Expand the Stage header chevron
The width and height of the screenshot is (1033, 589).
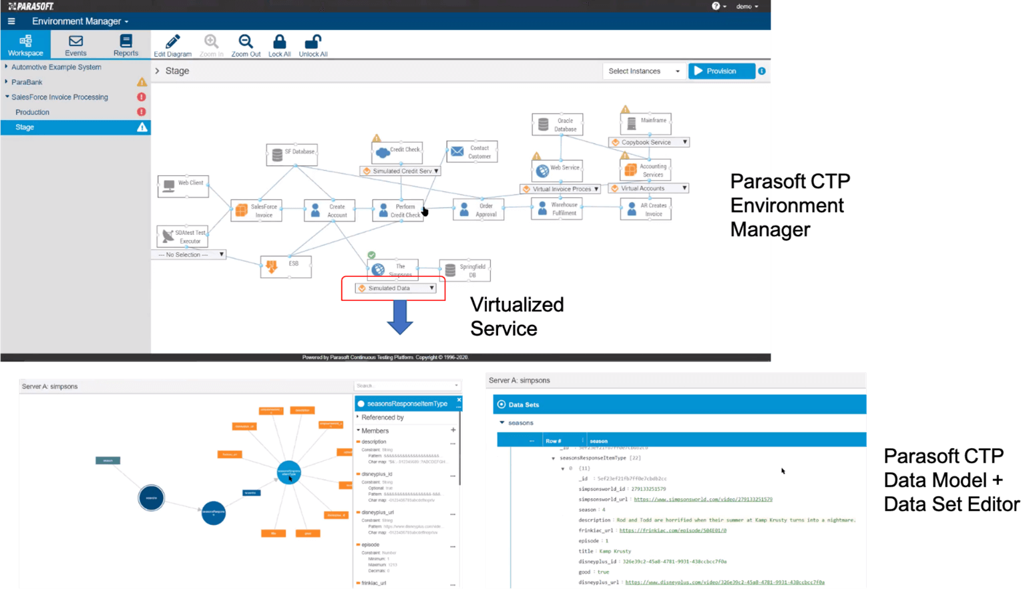tap(158, 71)
